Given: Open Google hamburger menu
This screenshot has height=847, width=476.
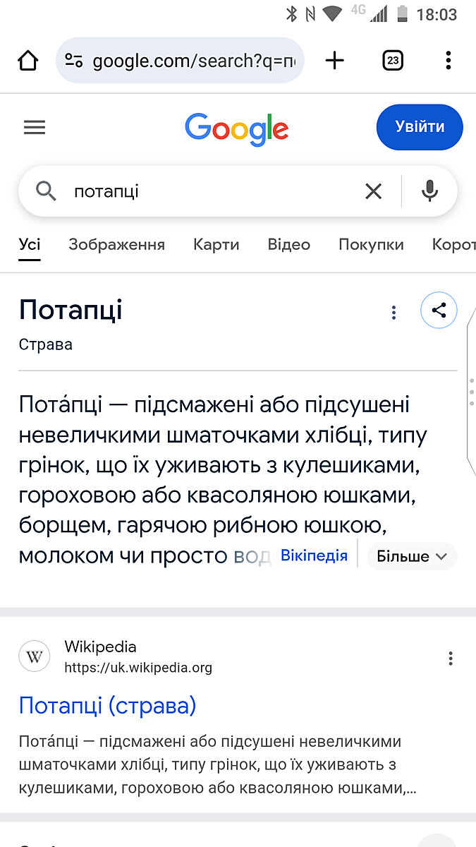Looking at the screenshot, I should pyautogui.click(x=35, y=127).
